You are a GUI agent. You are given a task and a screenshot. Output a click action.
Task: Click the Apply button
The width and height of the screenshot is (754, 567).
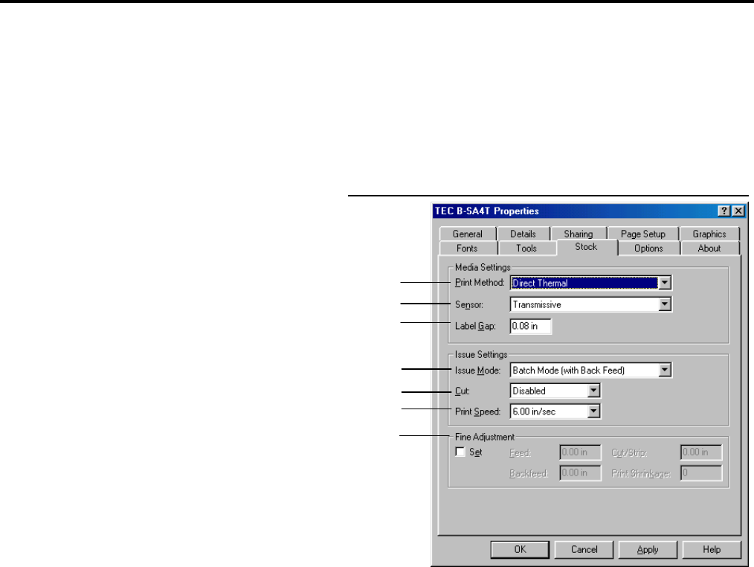point(648,550)
